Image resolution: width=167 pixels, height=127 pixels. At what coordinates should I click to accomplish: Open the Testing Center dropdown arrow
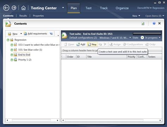pyautogui.click(x=63, y=8)
